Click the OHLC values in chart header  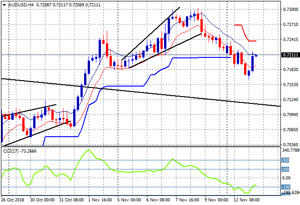pyautogui.click(x=60, y=4)
